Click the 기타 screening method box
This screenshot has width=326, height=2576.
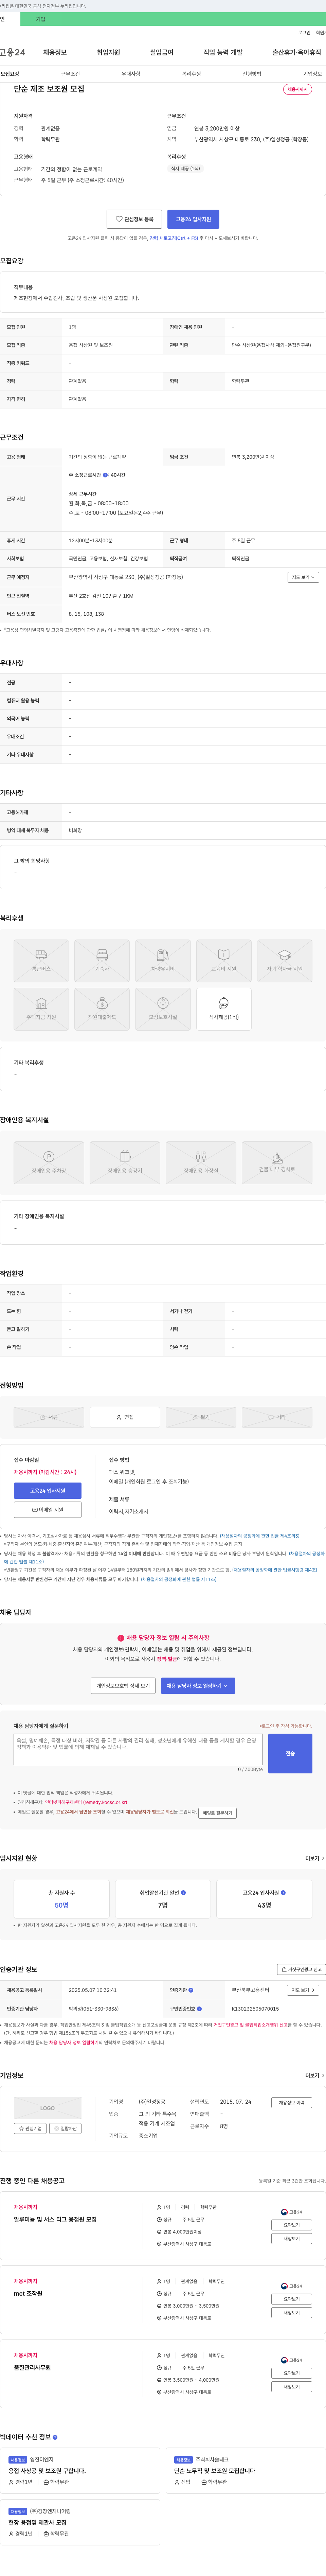pos(277,1417)
